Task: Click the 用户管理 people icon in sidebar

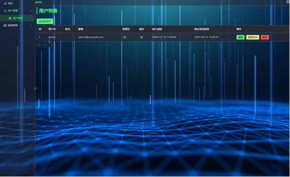Action: point(5,11)
